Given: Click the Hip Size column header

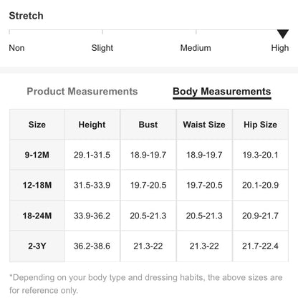Looking at the screenshot, I should pyautogui.click(x=260, y=125).
